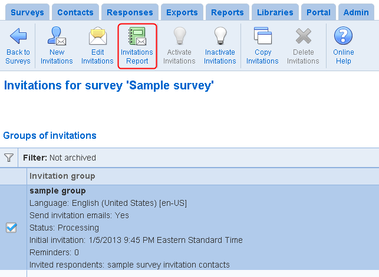Switch to the Surveys tab
Image resolution: width=379 pixels, height=277 pixels.
click(x=27, y=12)
